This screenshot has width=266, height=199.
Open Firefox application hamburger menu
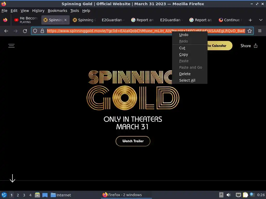[260, 31]
